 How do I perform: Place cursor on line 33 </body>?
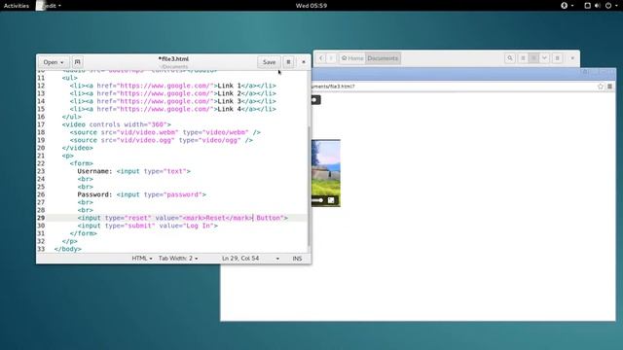(67, 249)
